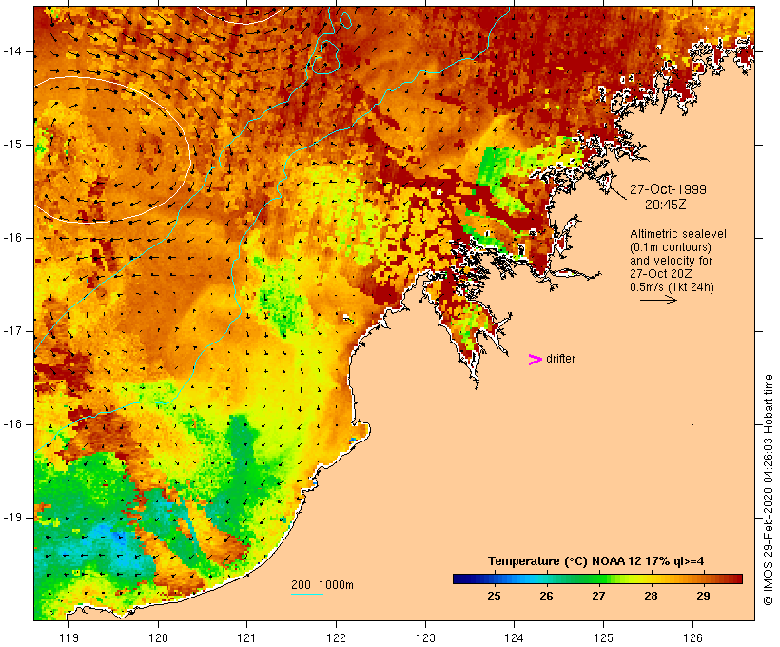Screen dimensions: 780x647
Task: Click the 'drifter' legend label
Action: tap(560, 359)
